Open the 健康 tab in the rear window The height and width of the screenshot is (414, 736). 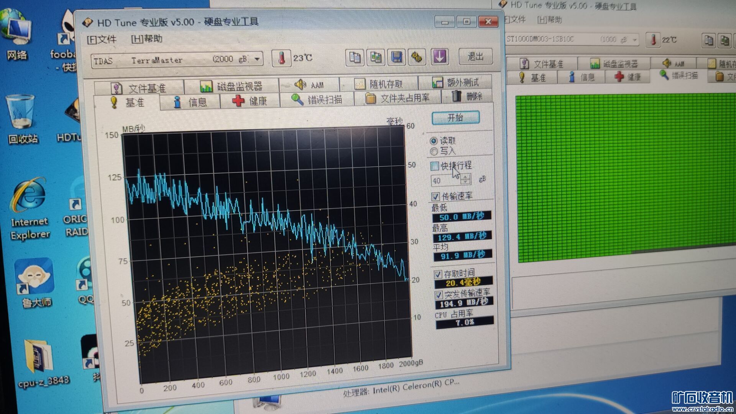click(x=628, y=77)
